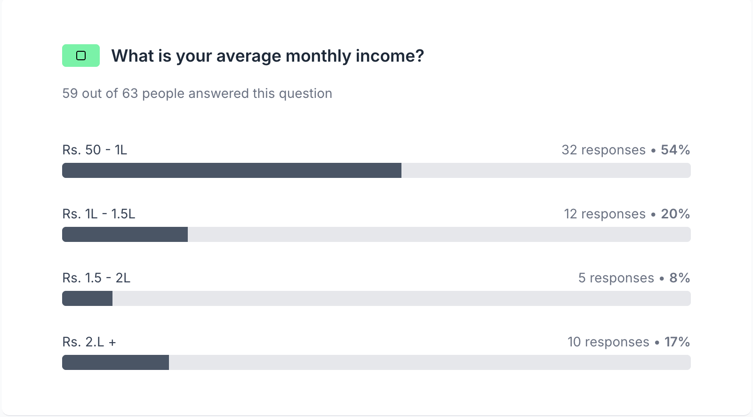Click the '12 responses' count
The width and height of the screenshot is (753, 417).
pyautogui.click(x=605, y=214)
